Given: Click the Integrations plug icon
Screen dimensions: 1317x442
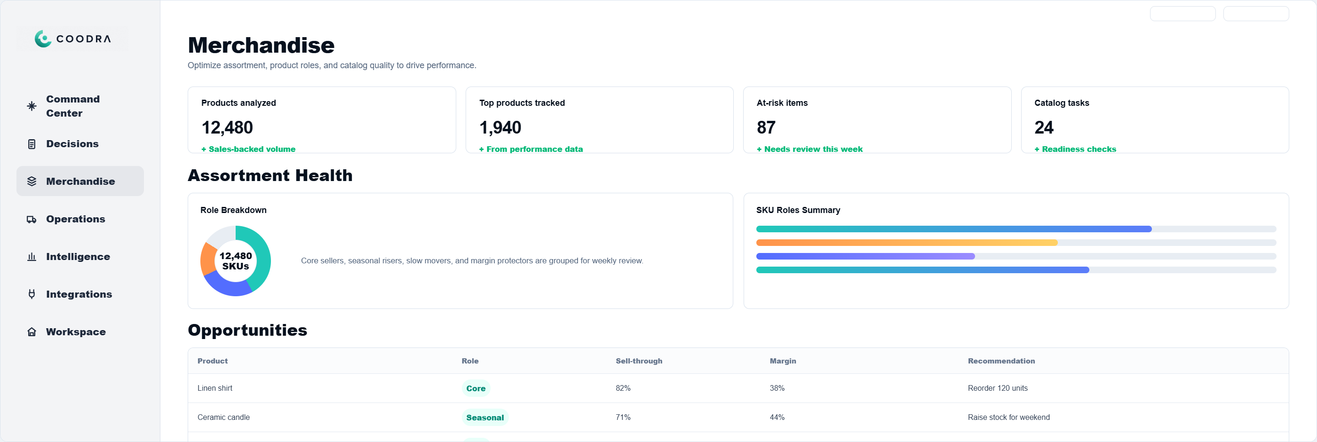Looking at the screenshot, I should pos(32,294).
